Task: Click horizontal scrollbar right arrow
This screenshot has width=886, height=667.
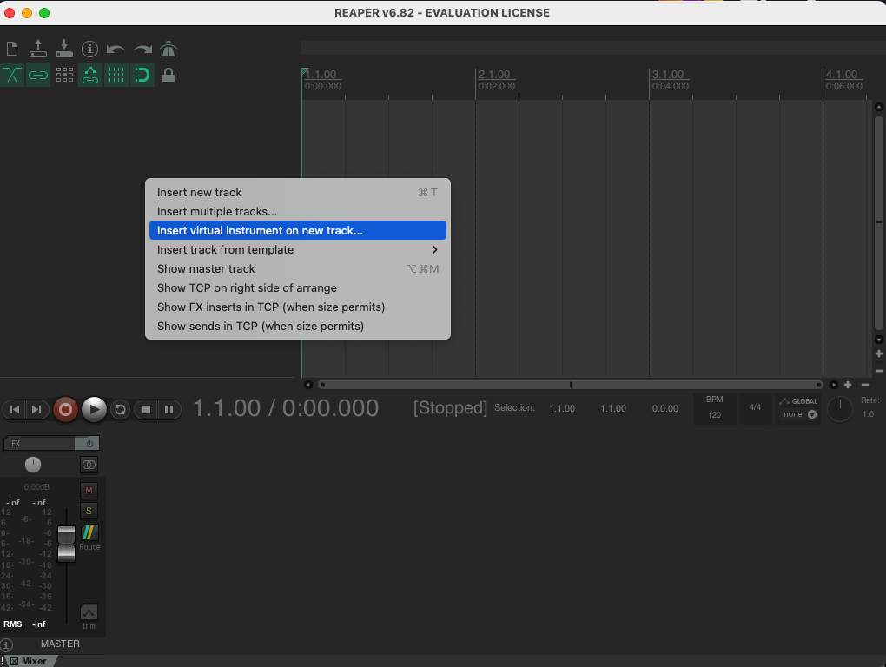Action: (834, 386)
